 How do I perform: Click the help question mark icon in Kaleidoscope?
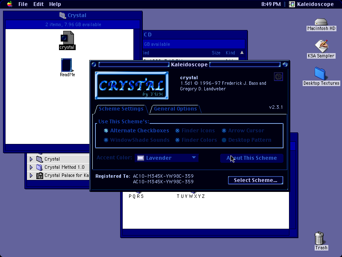pos(278,77)
